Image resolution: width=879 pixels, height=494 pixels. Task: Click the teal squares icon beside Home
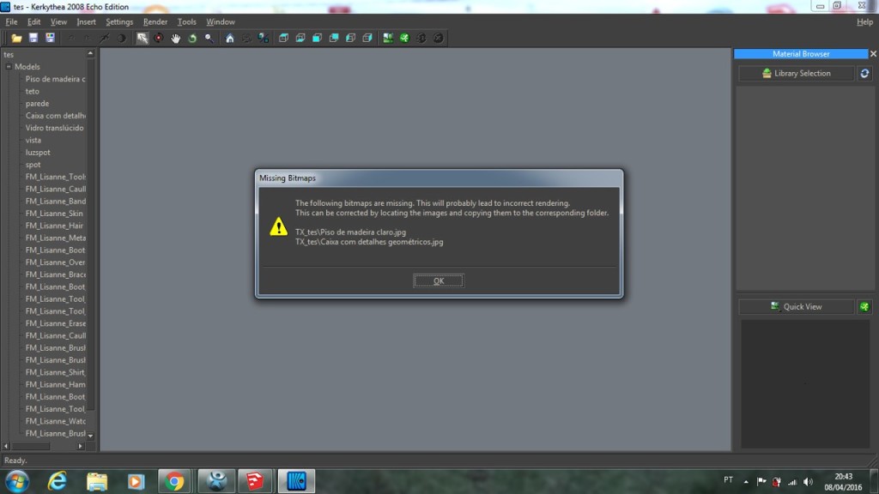[263, 38]
